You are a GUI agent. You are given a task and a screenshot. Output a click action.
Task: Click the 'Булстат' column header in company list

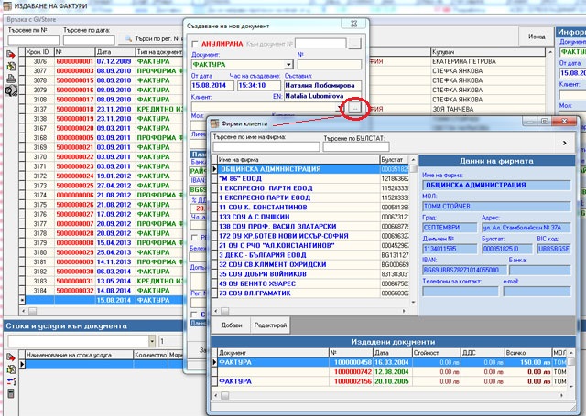click(395, 160)
